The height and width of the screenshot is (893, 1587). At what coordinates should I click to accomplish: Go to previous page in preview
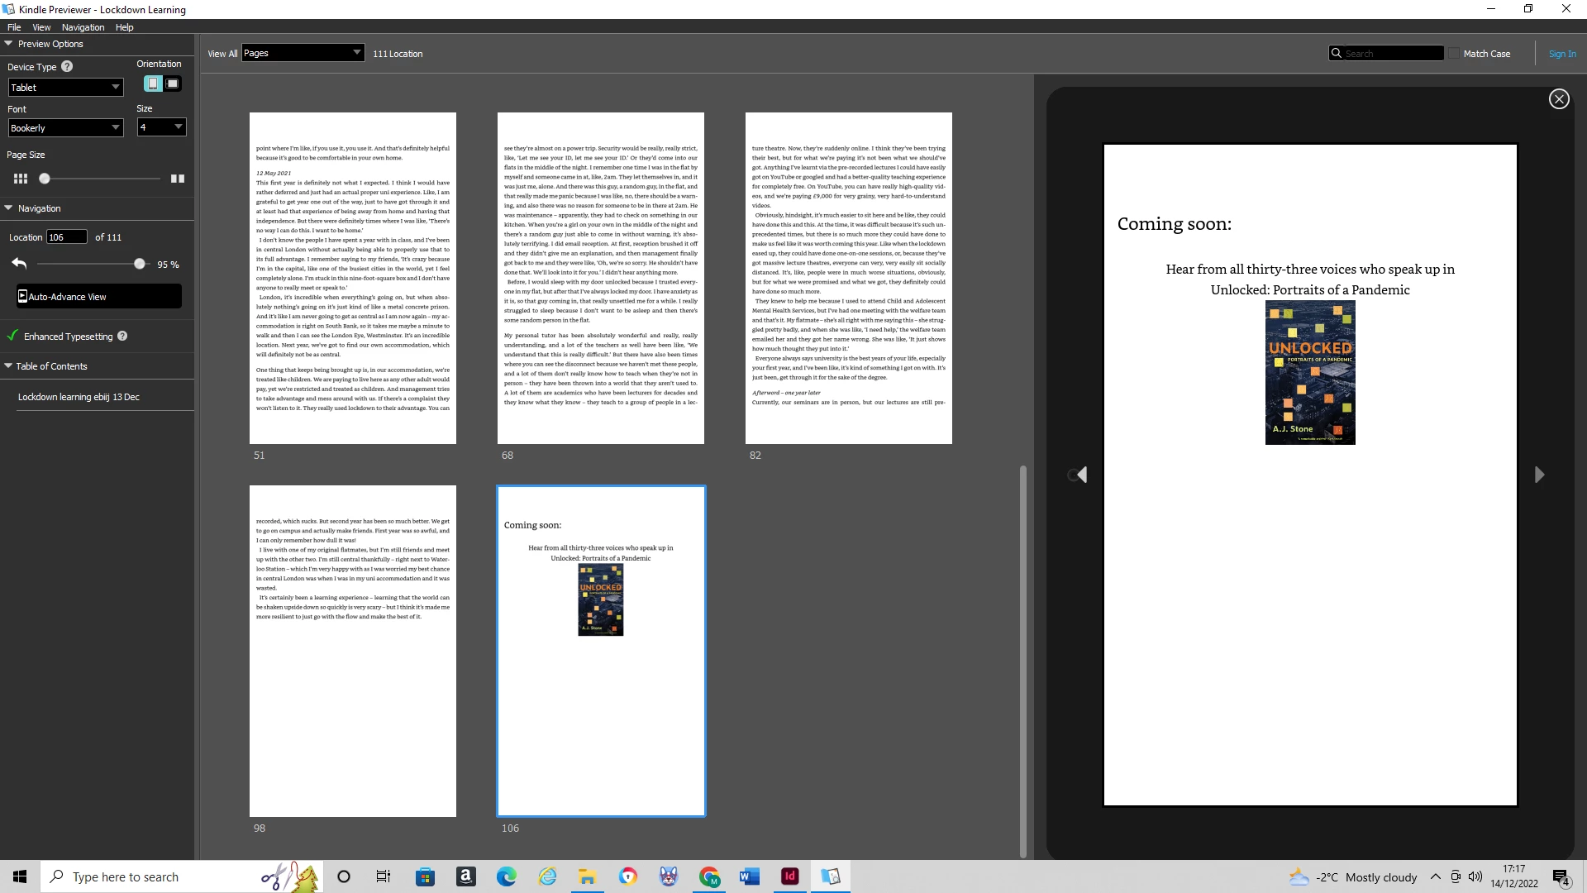click(x=1081, y=475)
